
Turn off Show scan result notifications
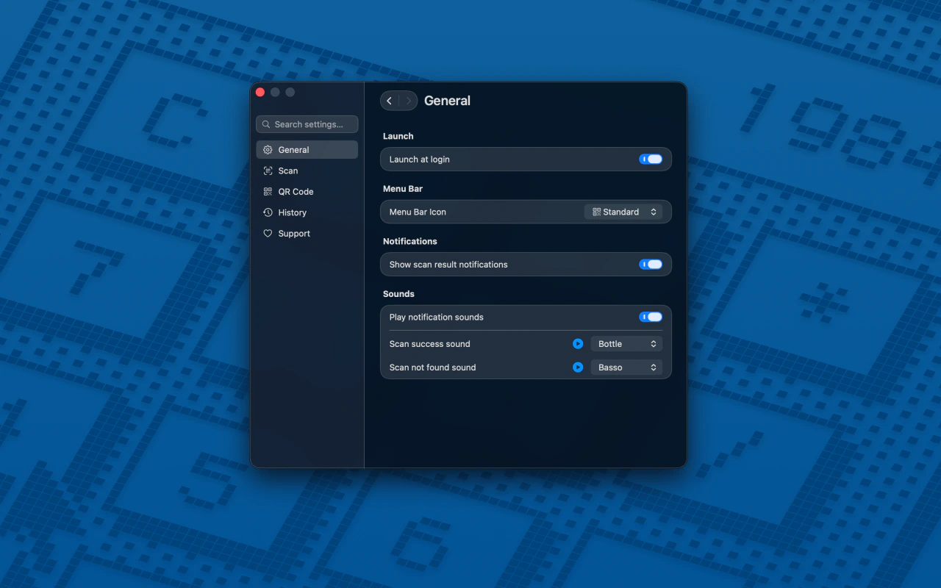tap(651, 265)
